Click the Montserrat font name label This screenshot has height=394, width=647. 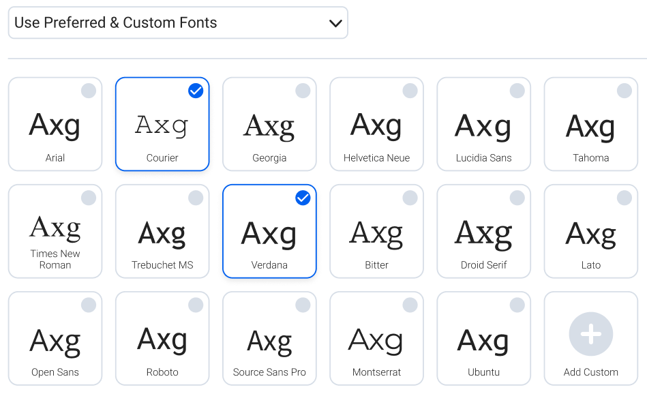[376, 372]
